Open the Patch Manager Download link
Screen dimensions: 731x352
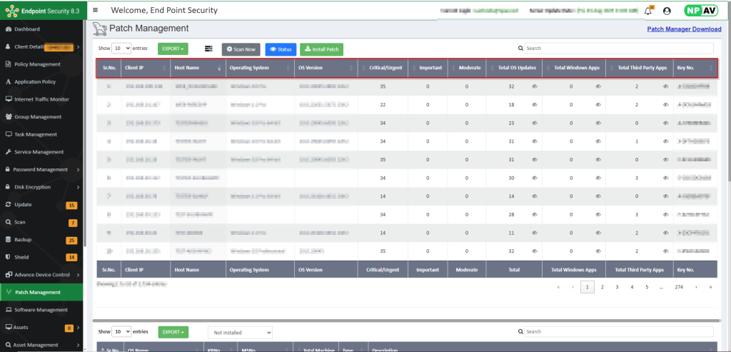pos(684,29)
